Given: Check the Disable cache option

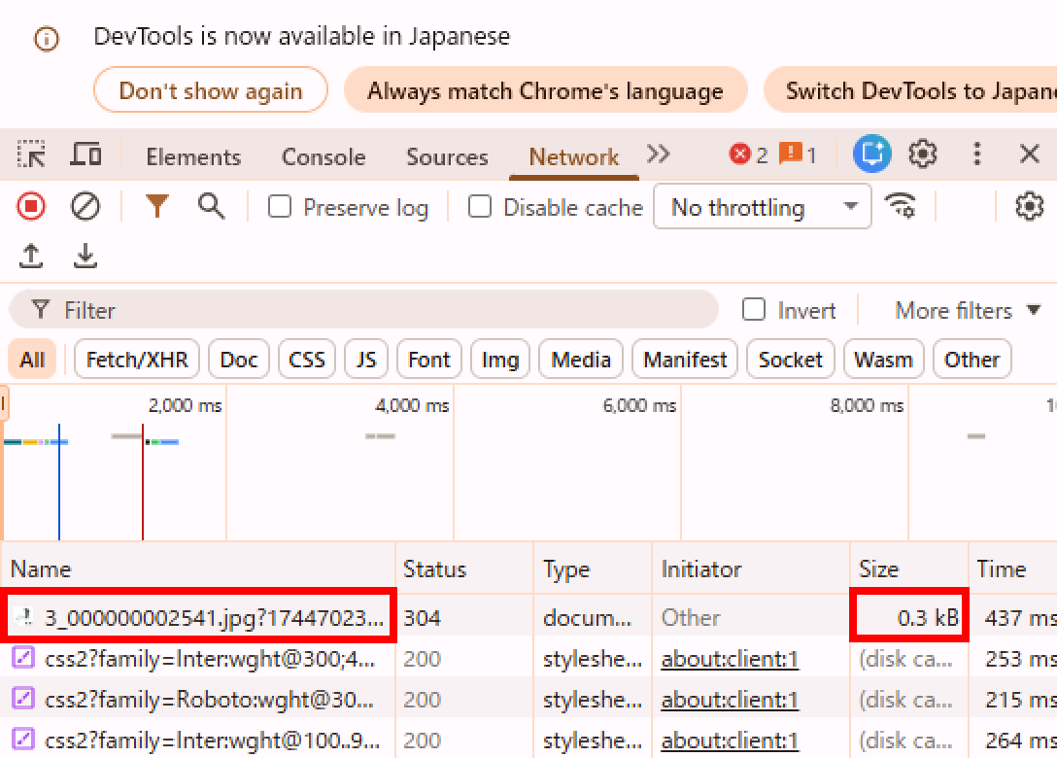Looking at the screenshot, I should coord(480,207).
